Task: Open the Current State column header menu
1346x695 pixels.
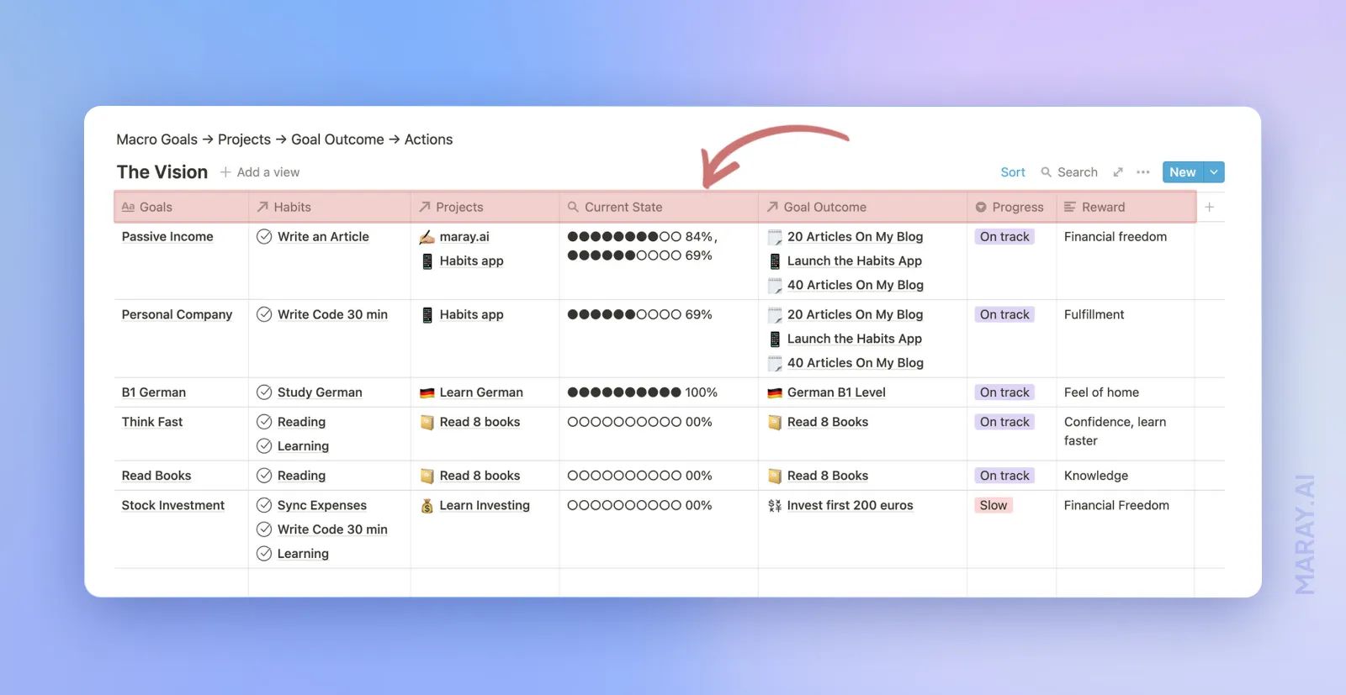Action: (x=623, y=207)
